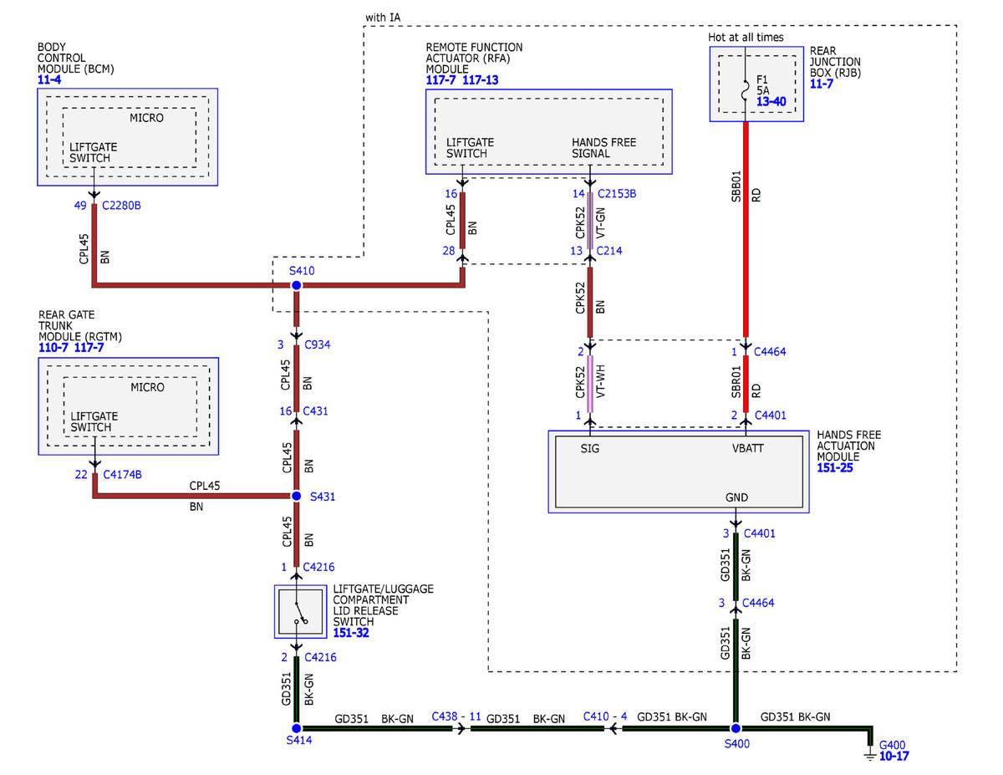
Task: Open link 110-7 under Rear Gate Trunk Module
Action: [x=53, y=348]
